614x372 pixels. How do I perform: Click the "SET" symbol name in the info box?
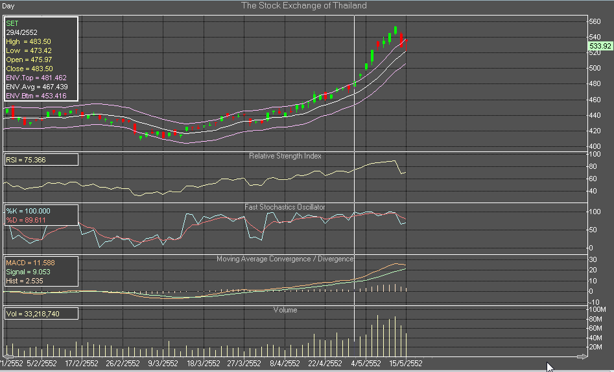click(x=12, y=23)
